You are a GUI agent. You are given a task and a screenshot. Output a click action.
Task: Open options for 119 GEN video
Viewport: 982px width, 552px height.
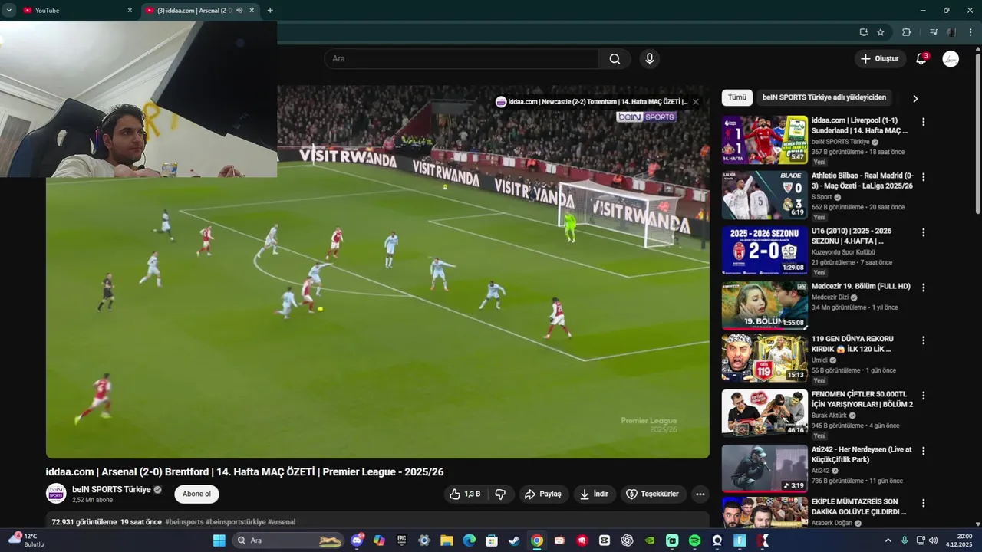pos(924,340)
